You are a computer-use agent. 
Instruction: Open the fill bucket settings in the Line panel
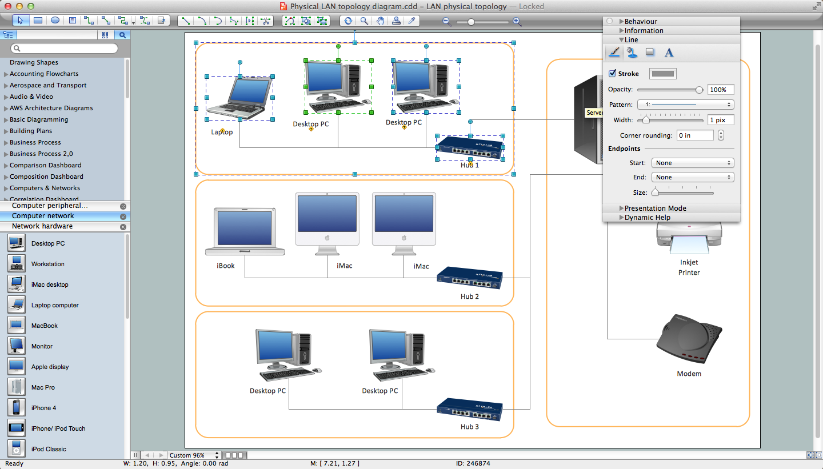click(x=632, y=52)
